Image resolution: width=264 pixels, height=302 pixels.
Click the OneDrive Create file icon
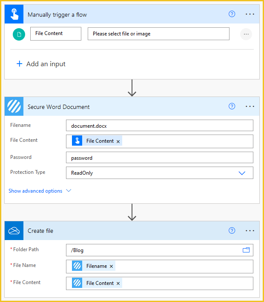point(14,231)
